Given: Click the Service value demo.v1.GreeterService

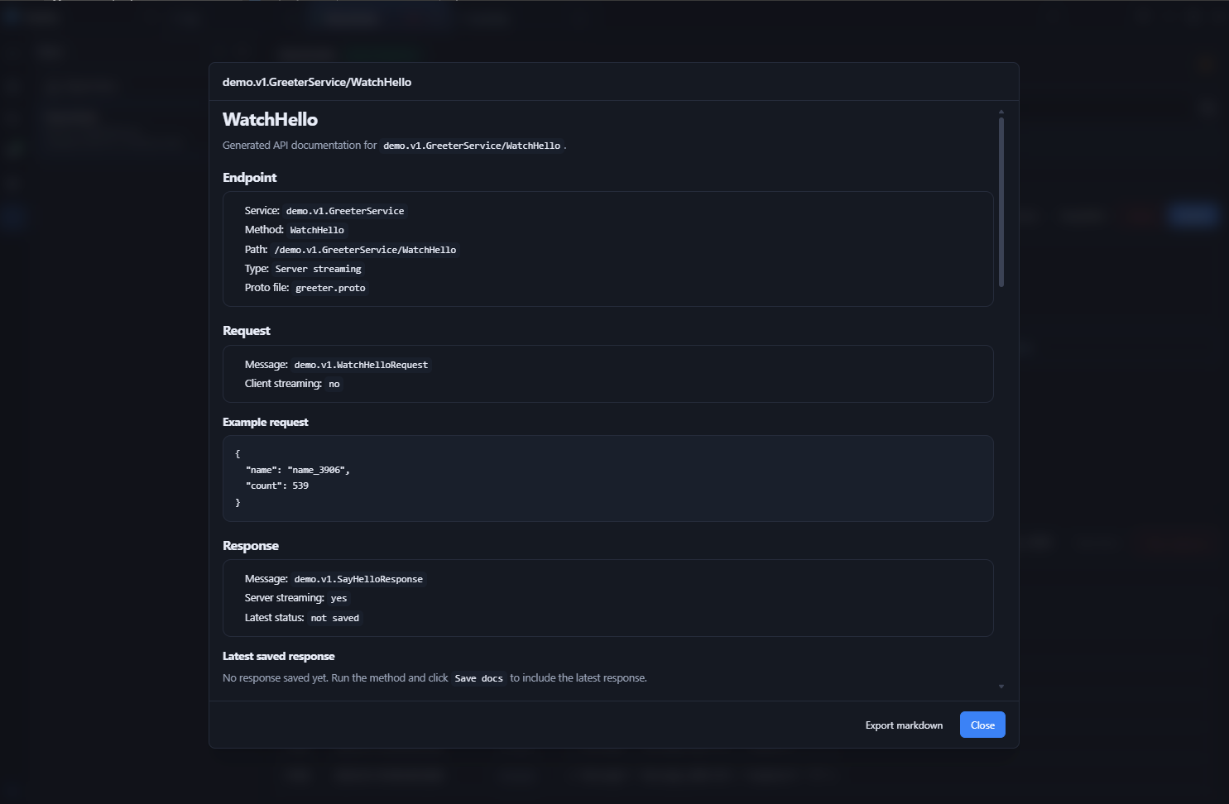Looking at the screenshot, I should (345, 211).
